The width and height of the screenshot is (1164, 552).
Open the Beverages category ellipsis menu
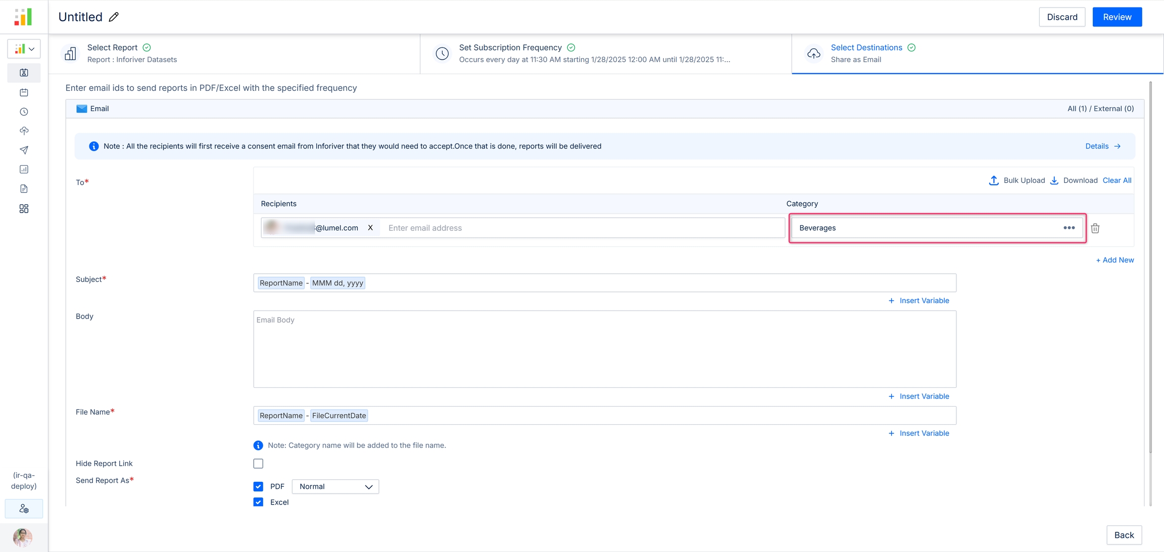point(1069,228)
